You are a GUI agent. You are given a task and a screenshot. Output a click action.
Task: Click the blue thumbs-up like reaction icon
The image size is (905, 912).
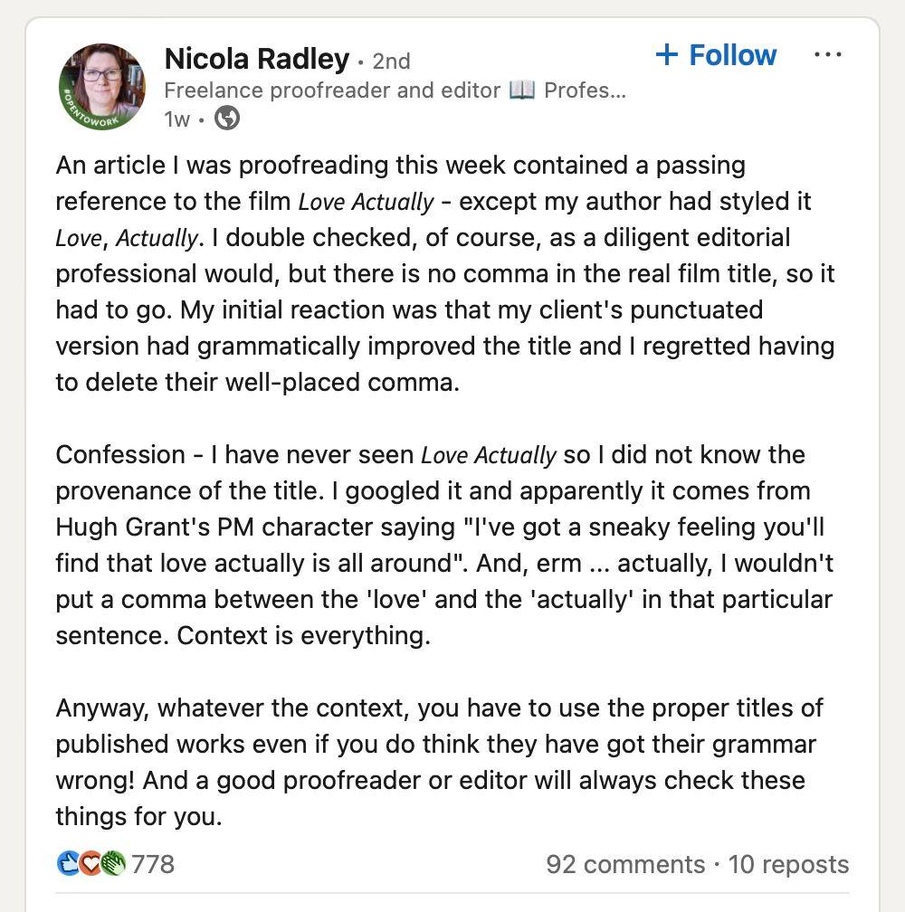tap(68, 863)
